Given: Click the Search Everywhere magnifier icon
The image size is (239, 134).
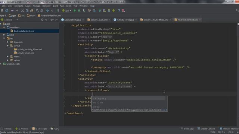Looking at the screenshot, I should tap(238, 10).
